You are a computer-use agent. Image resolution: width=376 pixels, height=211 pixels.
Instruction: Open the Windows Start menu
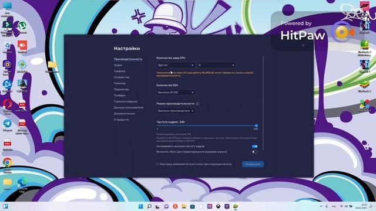point(141,206)
